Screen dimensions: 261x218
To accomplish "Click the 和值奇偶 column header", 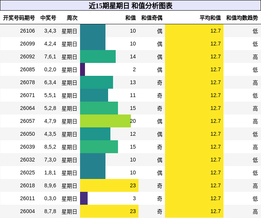I will 152,18.
